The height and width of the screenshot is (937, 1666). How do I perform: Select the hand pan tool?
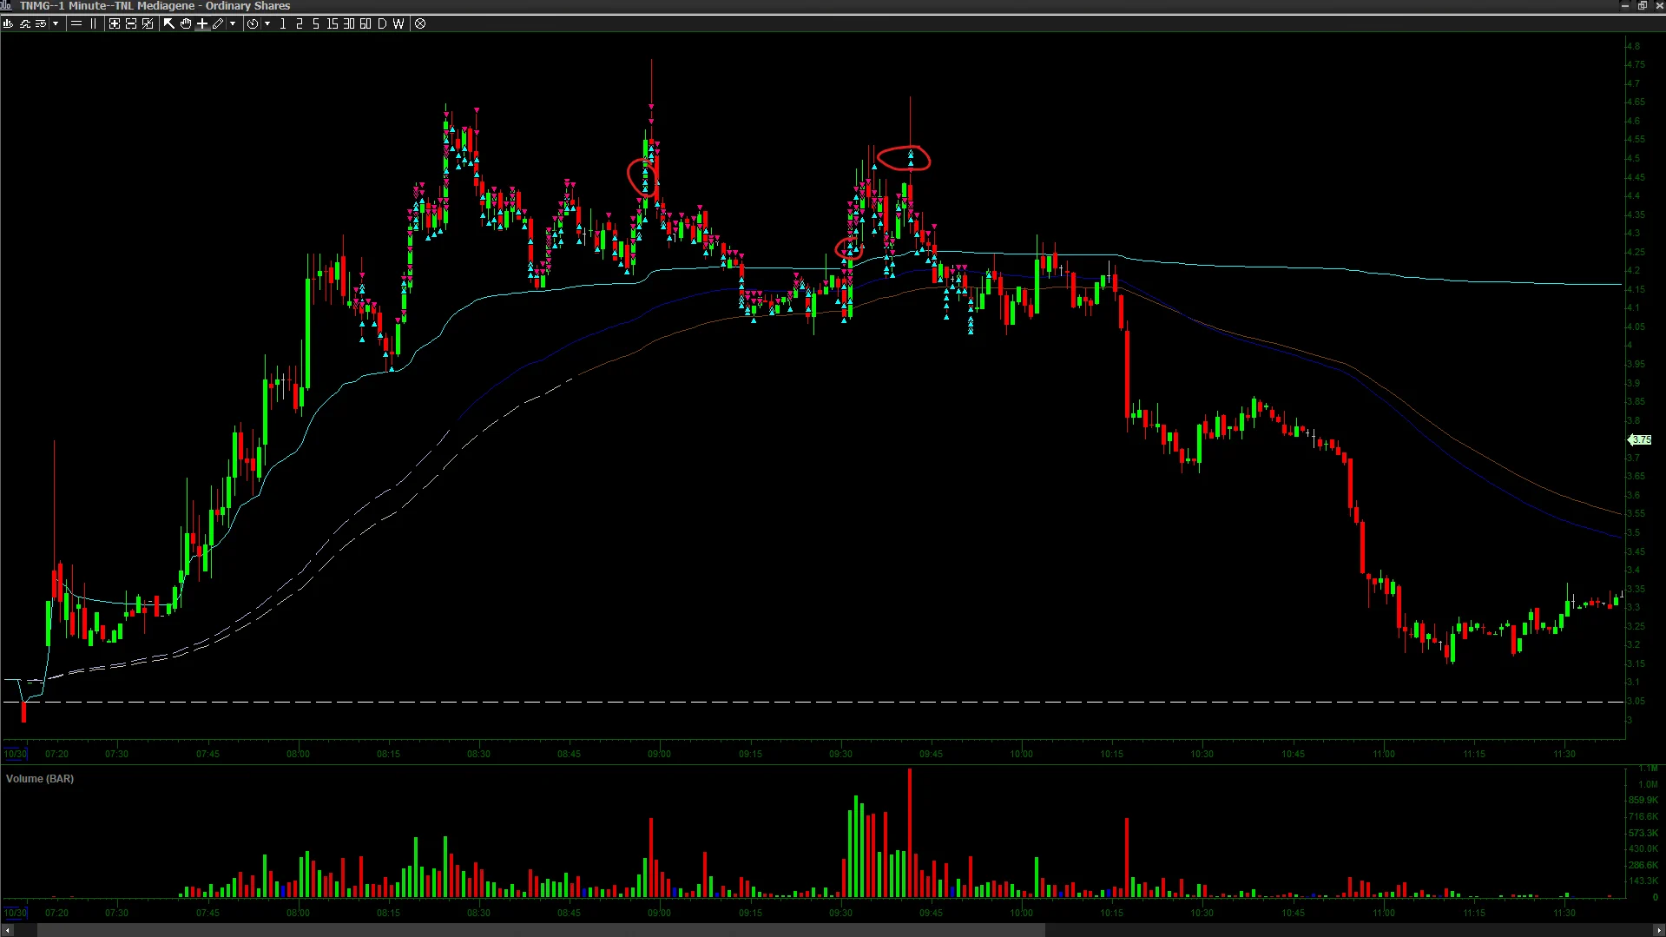pos(186,23)
